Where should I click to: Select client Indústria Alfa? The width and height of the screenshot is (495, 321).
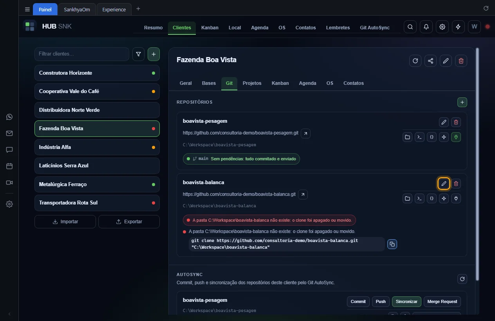click(x=97, y=147)
